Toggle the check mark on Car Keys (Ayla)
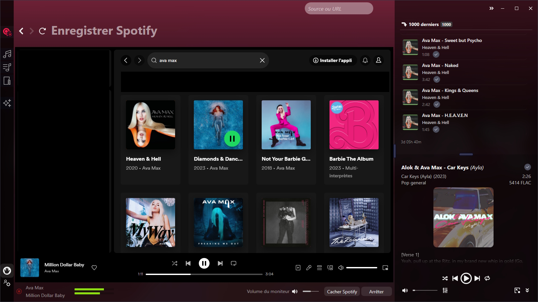 tap(528, 167)
